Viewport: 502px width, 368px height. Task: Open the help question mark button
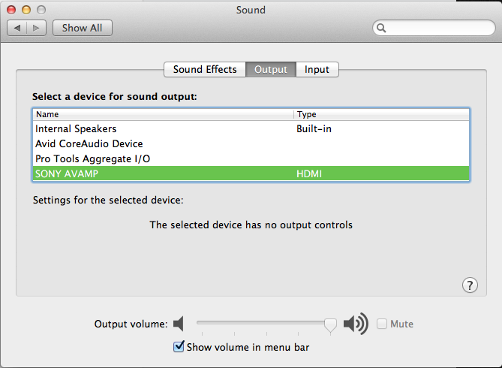(469, 285)
